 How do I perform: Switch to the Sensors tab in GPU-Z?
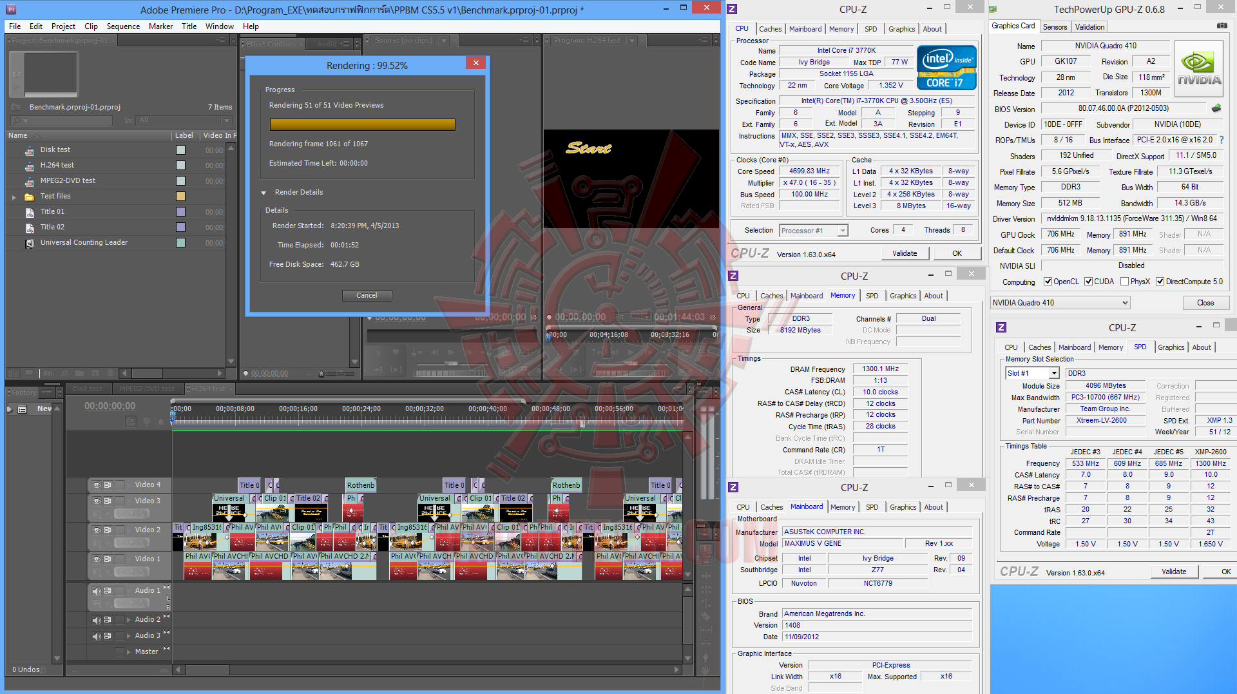[x=1055, y=27]
